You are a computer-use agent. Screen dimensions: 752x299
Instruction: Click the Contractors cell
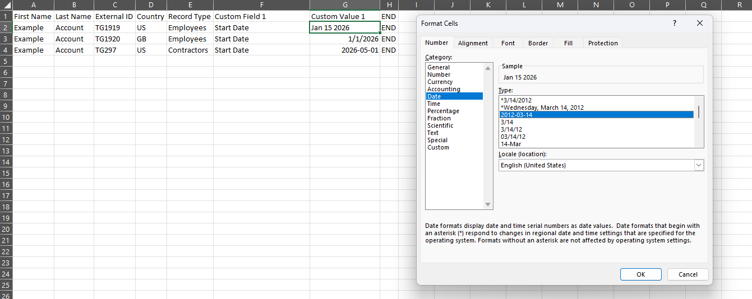point(190,50)
